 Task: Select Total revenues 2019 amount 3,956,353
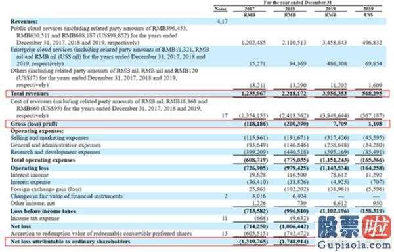334,94
